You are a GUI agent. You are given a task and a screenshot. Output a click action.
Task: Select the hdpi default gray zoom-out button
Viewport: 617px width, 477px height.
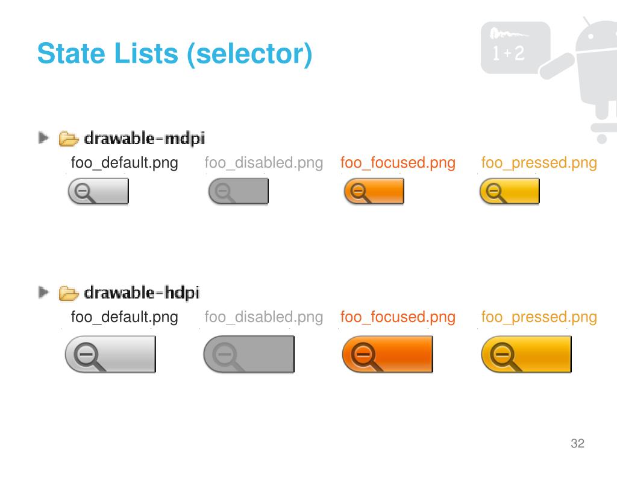(x=111, y=354)
